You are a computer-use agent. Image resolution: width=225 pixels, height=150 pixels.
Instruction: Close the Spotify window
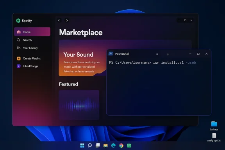tap(191, 20)
